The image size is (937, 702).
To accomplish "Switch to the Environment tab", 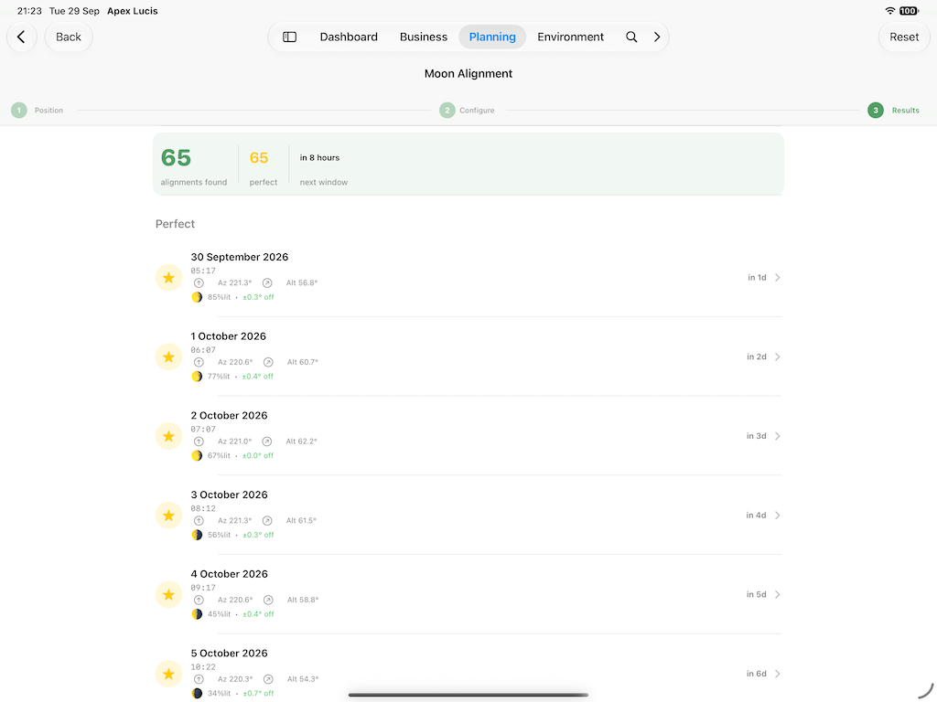I will click(x=571, y=37).
